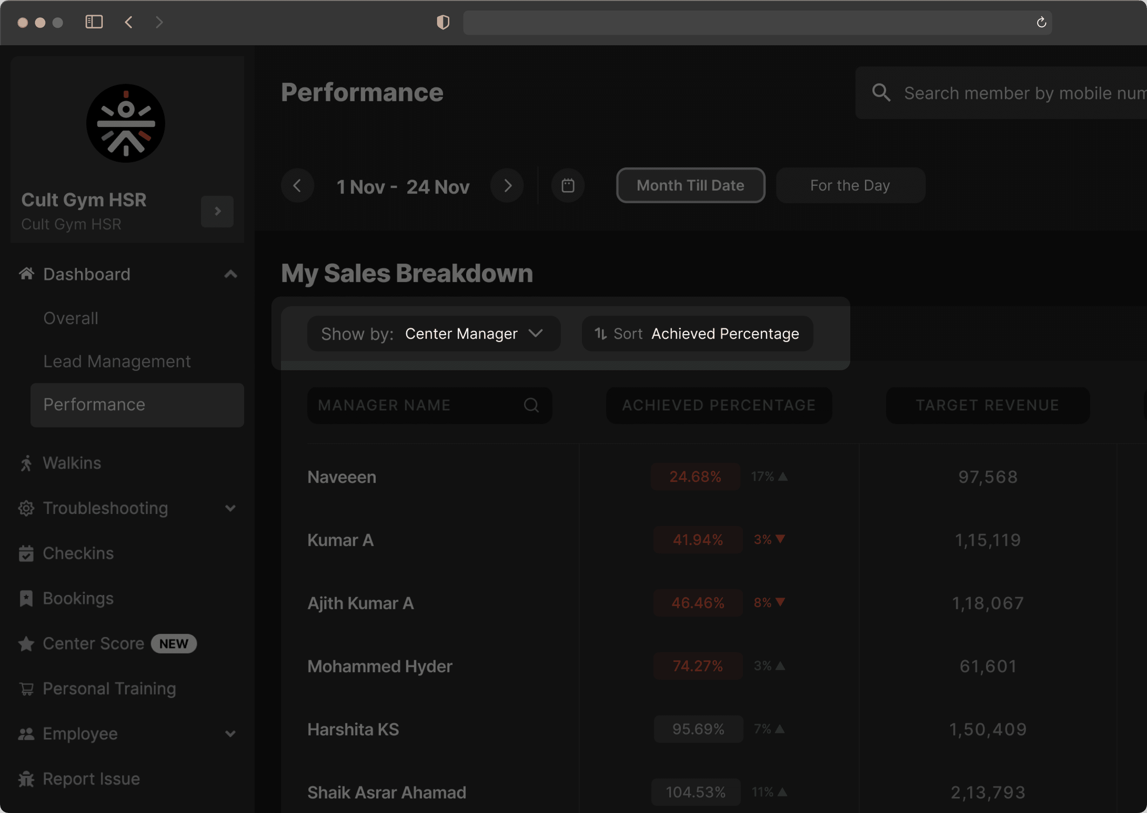The height and width of the screenshot is (813, 1147).
Task: Click manager name Naveeen
Action: coord(342,477)
